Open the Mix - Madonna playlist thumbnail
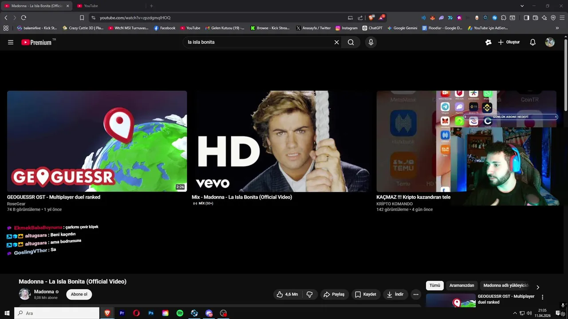Screen dimensions: 568x319 282,141
